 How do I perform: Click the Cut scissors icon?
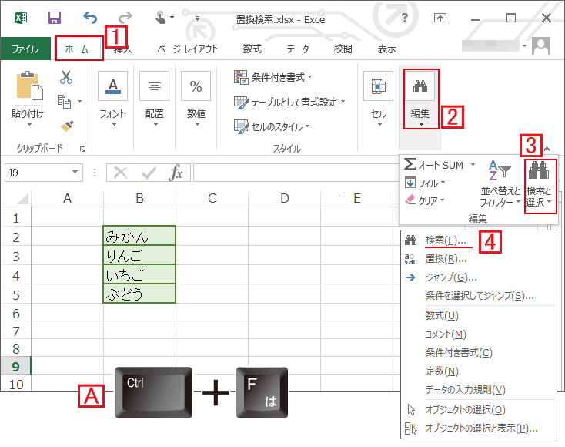(66, 77)
